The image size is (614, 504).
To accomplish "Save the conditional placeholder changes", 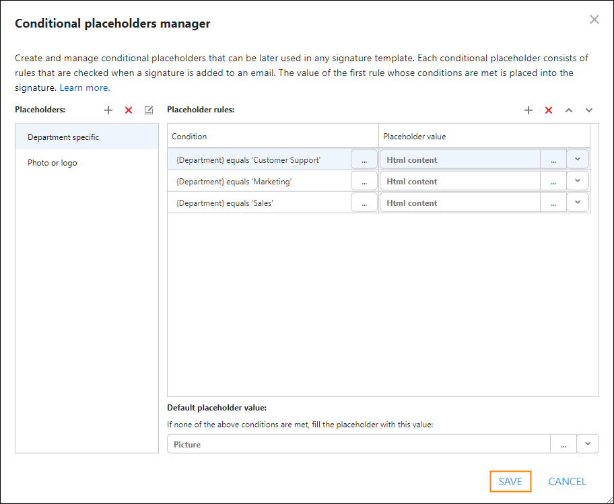I will coord(510,481).
